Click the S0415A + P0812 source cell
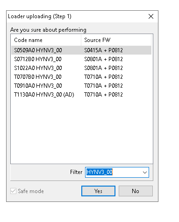This screenshot has height=222, width=179. pos(103,50)
